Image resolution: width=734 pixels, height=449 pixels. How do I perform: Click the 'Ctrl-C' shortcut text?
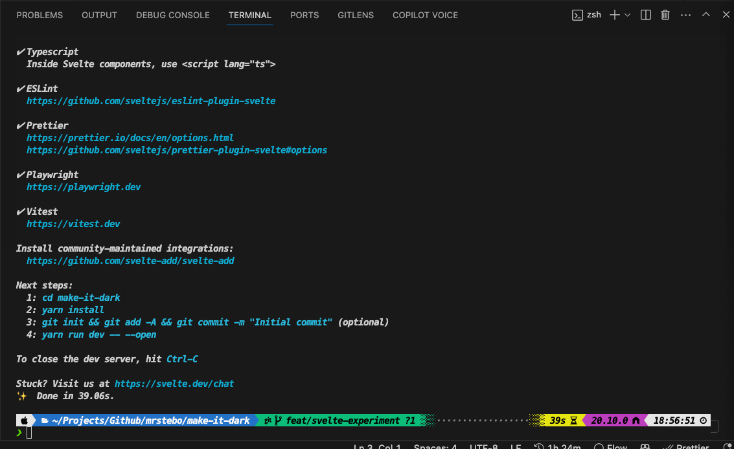click(182, 359)
